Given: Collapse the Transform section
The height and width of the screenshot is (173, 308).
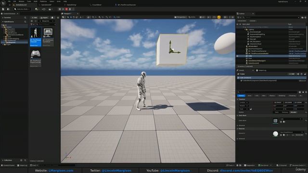Looking at the screenshot, I should point(238,99).
